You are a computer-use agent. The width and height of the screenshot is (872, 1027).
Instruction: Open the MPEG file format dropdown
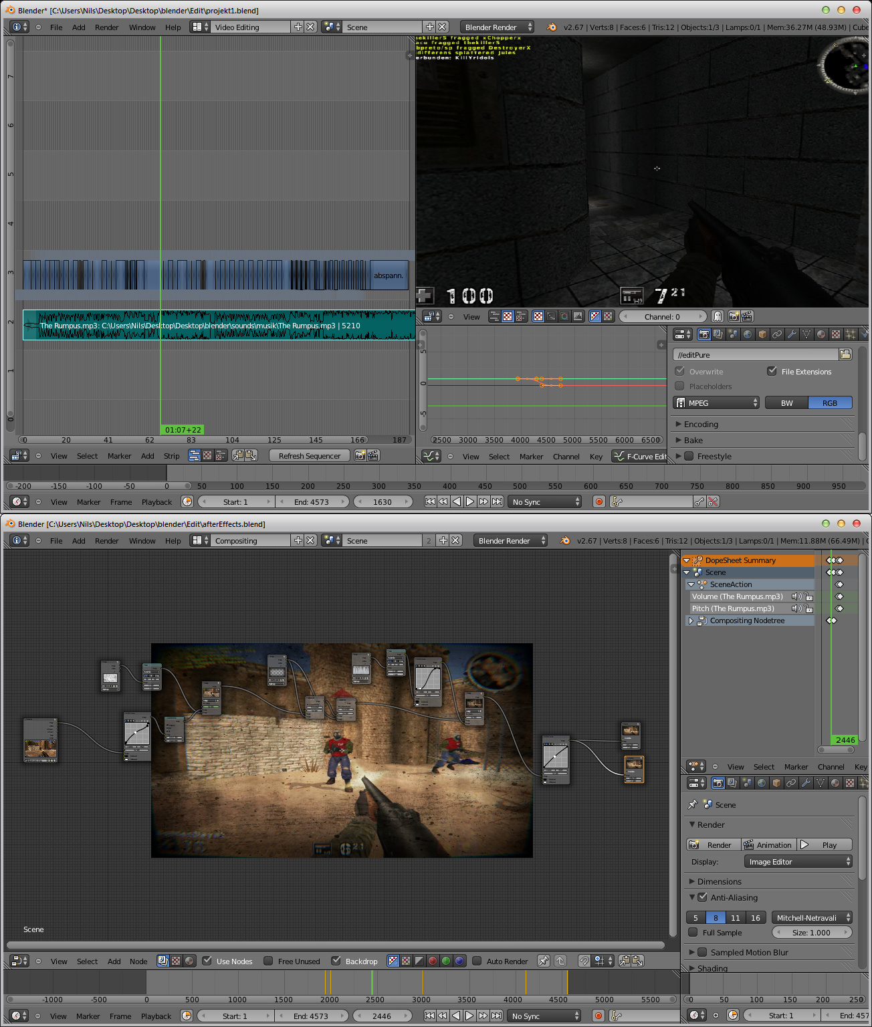(x=716, y=403)
